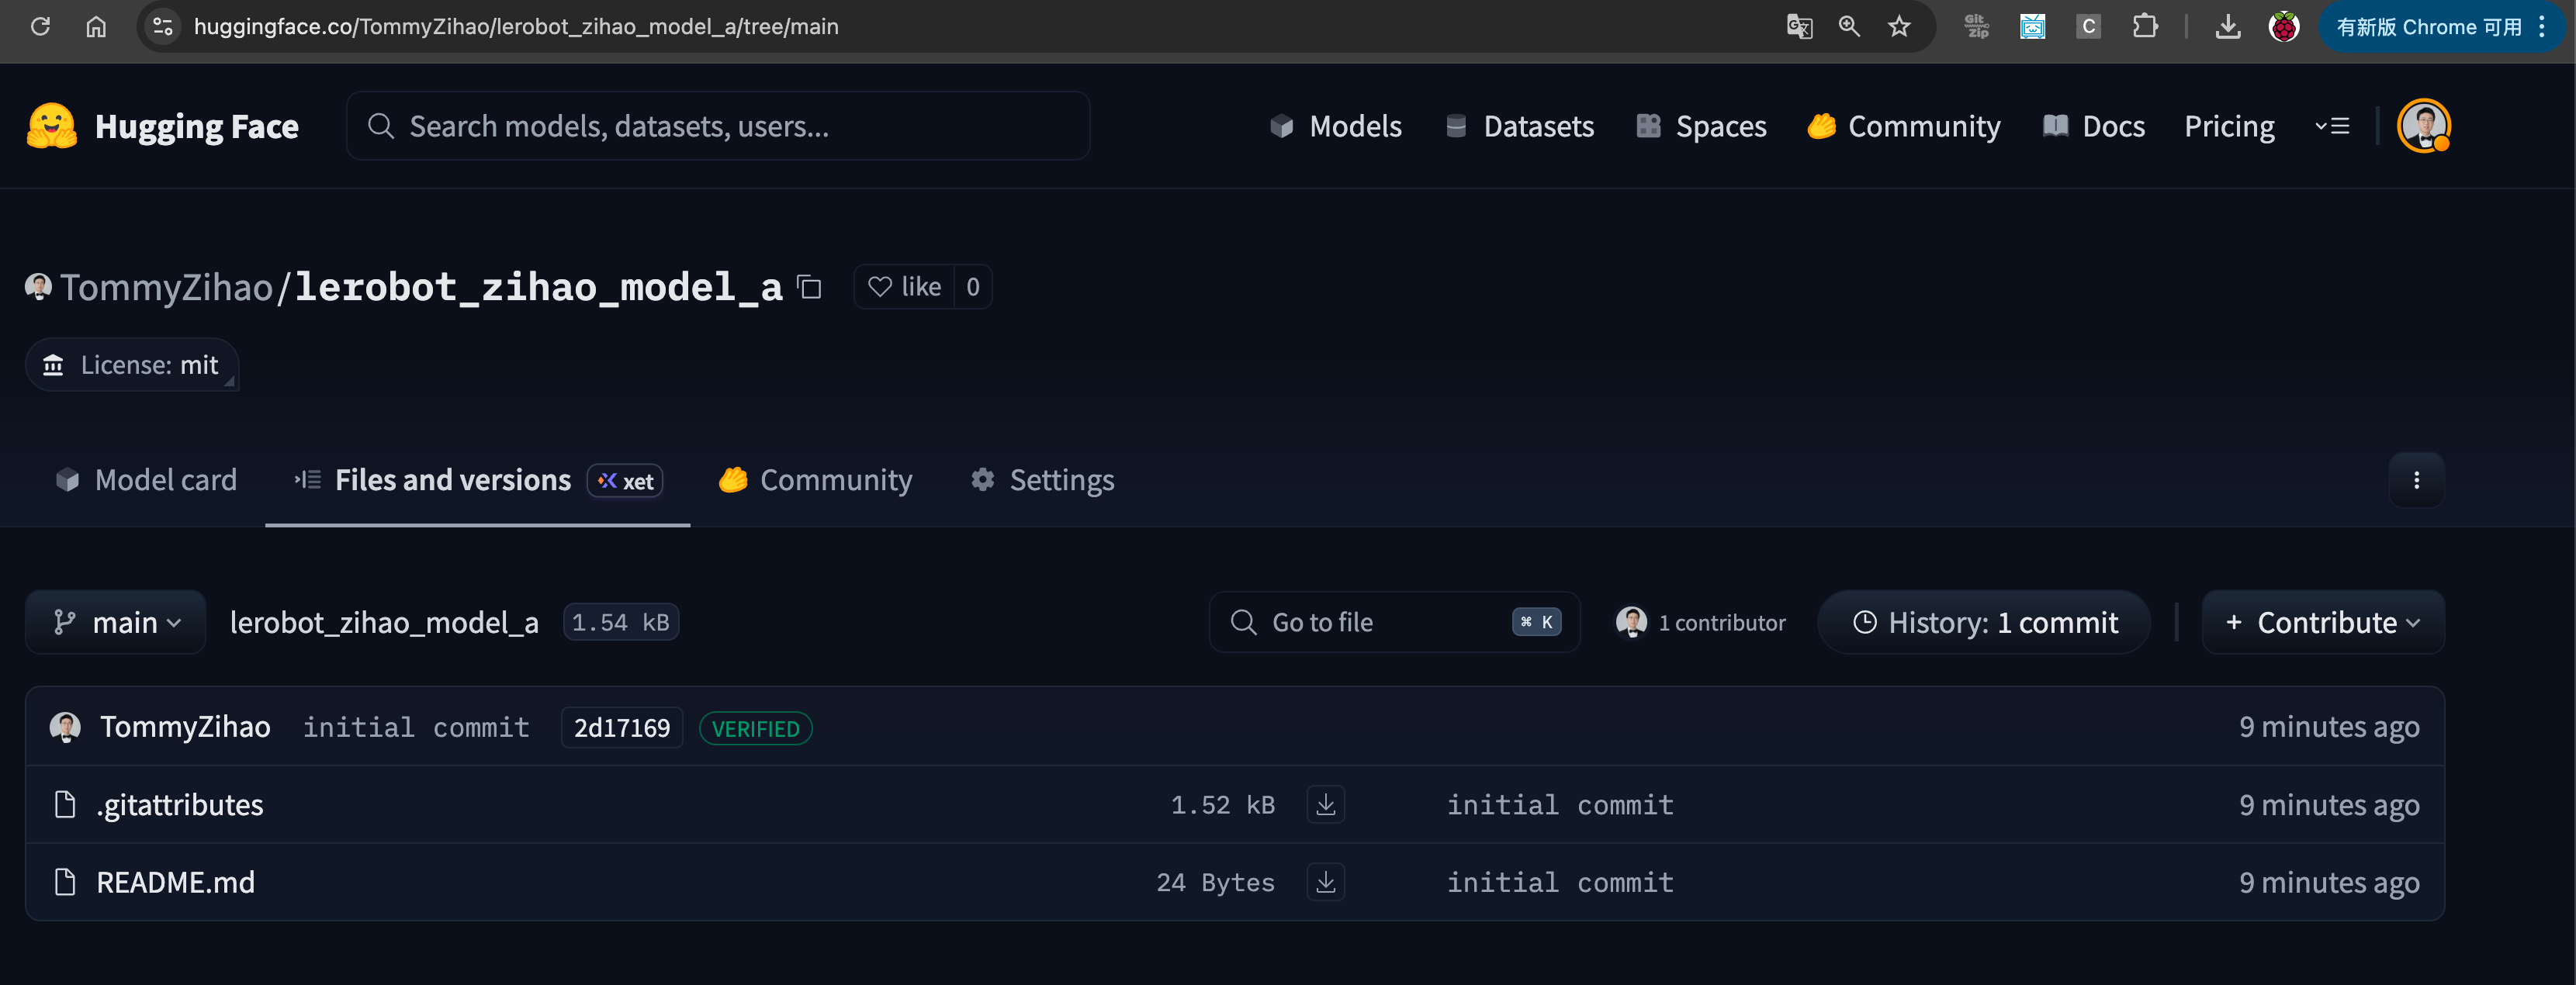Open the TommyZihao author link in commit row
This screenshot has width=2576, height=985.
point(185,727)
